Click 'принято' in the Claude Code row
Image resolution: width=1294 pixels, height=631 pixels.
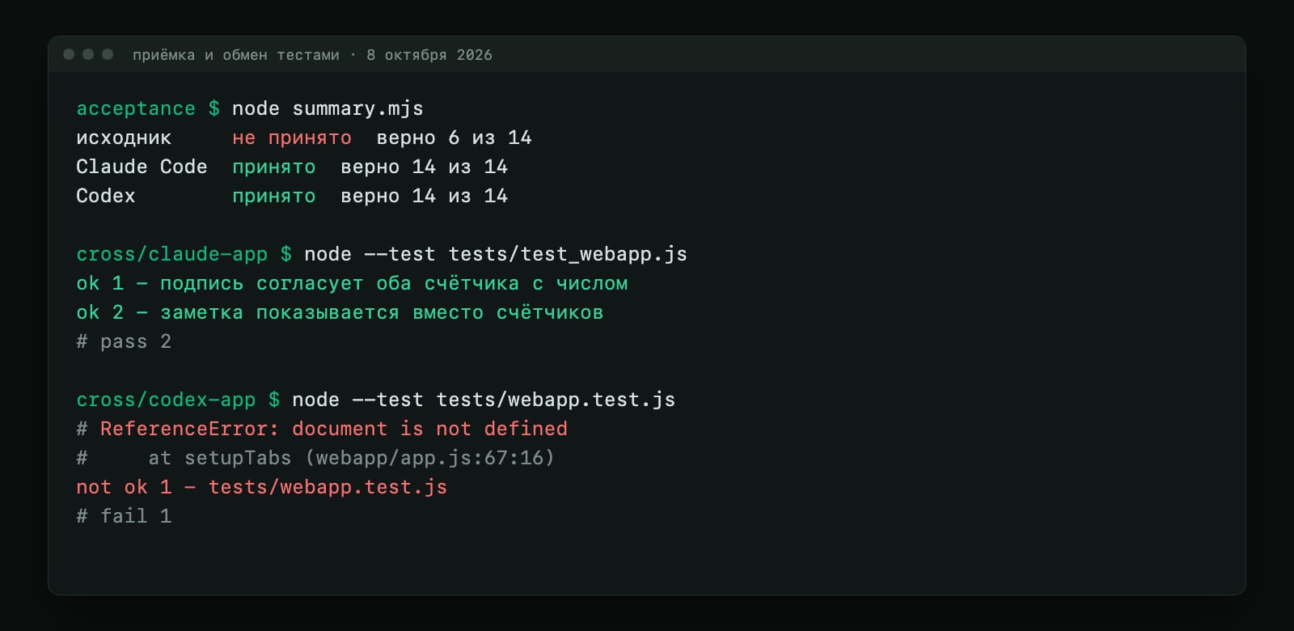(x=274, y=167)
